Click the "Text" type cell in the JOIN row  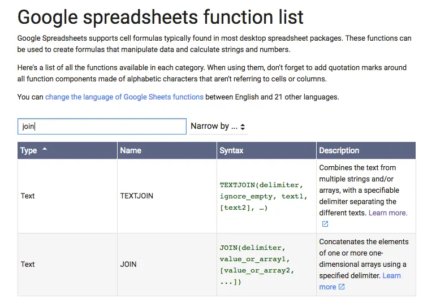coord(67,265)
